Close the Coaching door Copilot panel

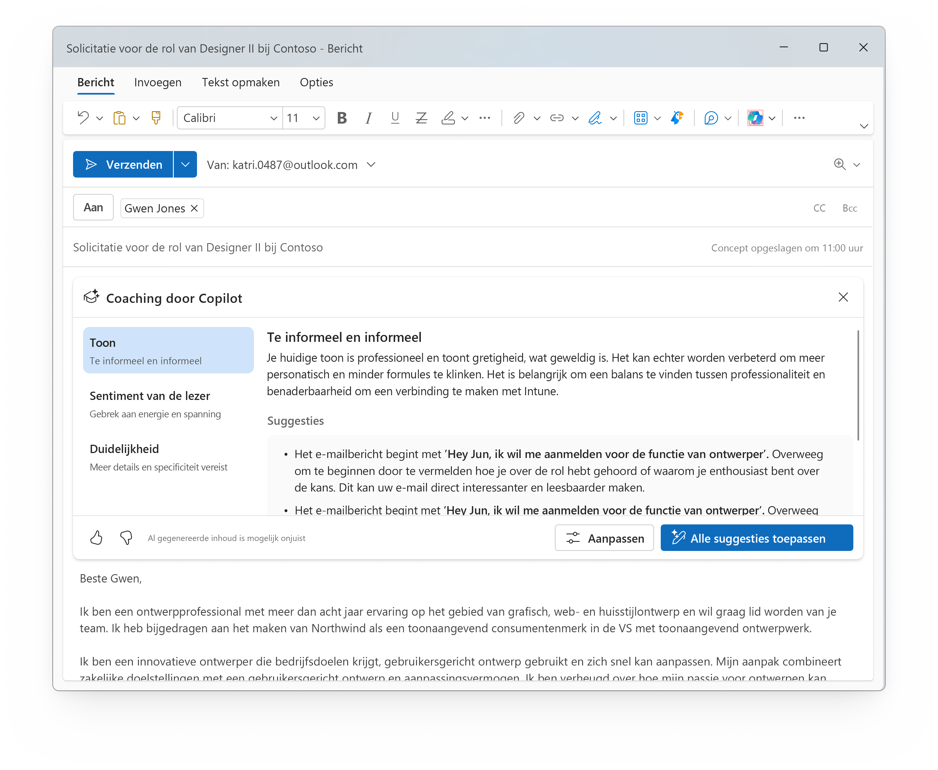[x=843, y=297]
